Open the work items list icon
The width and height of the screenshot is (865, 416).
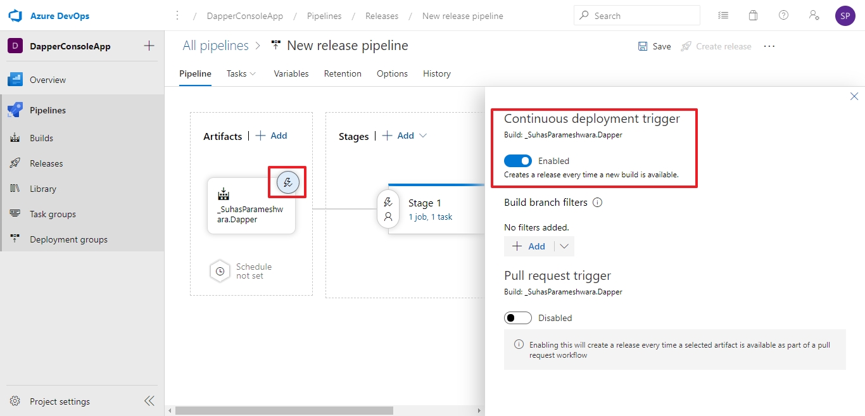[723, 16]
